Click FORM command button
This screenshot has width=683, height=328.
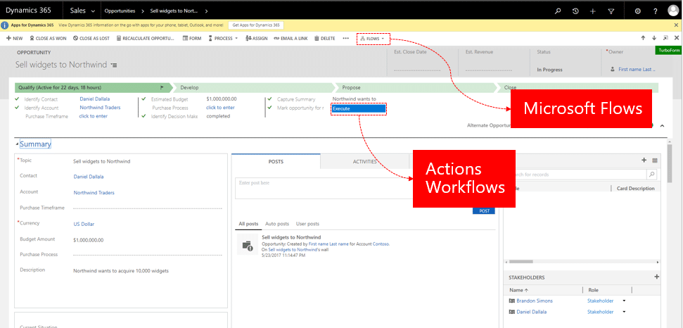pos(191,38)
